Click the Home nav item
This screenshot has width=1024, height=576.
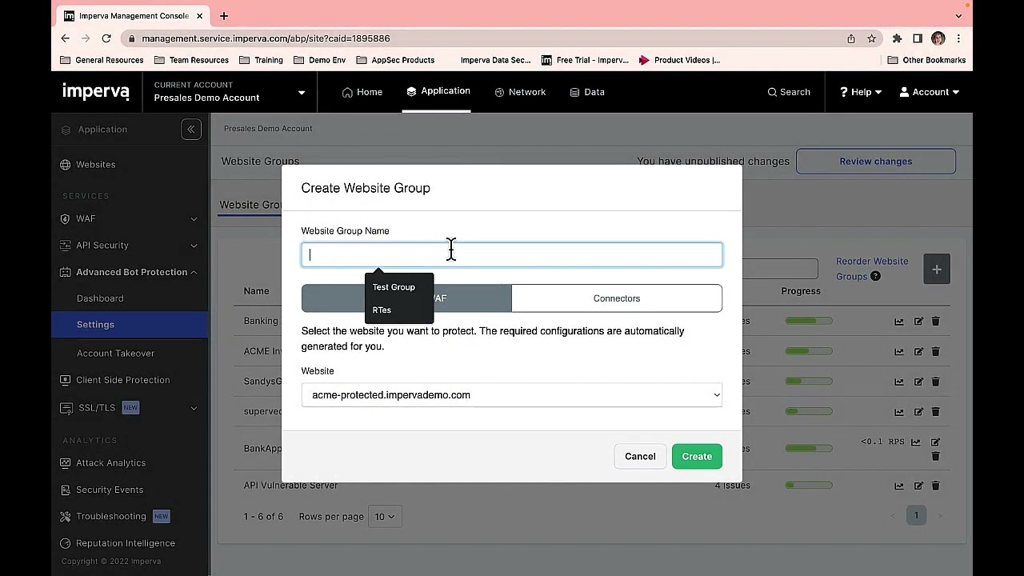click(x=362, y=92)
